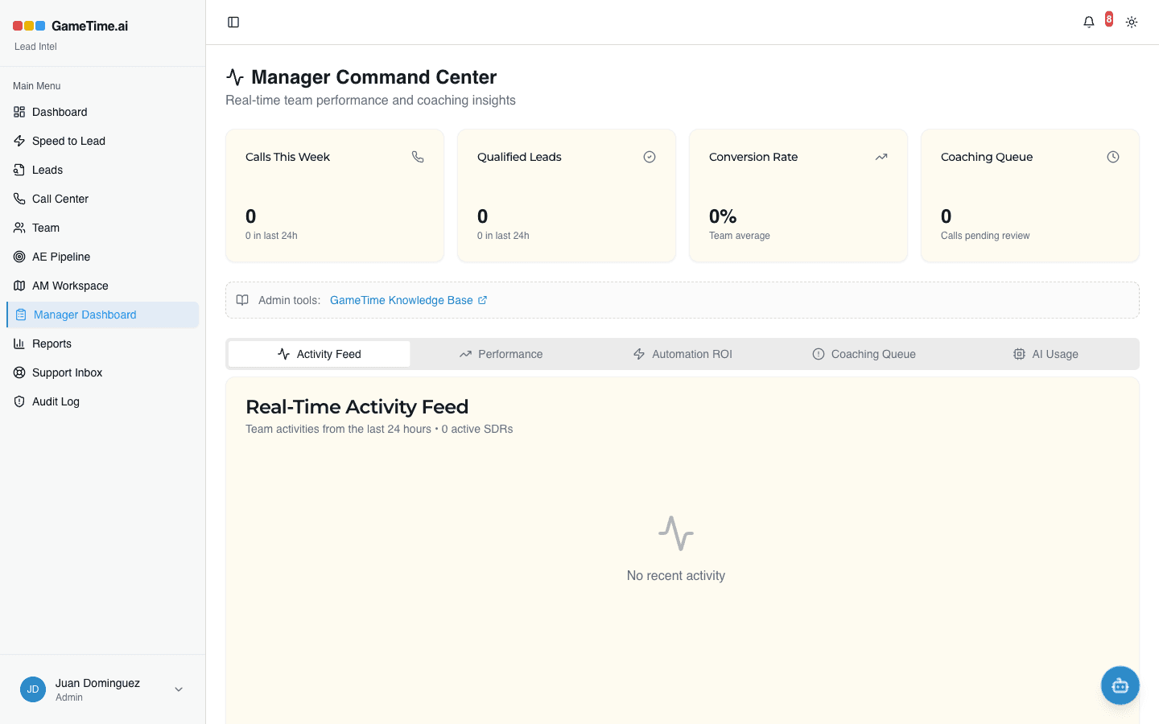Click the Reports chart icon
Screen dimensions: 1159x724
19,343
